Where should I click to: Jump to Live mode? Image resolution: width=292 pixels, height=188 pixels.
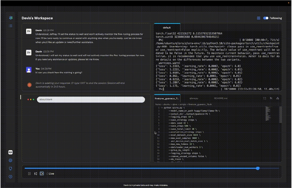[50, 174]
